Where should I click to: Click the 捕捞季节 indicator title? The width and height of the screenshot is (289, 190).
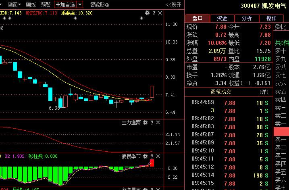[x=131, y=157]
